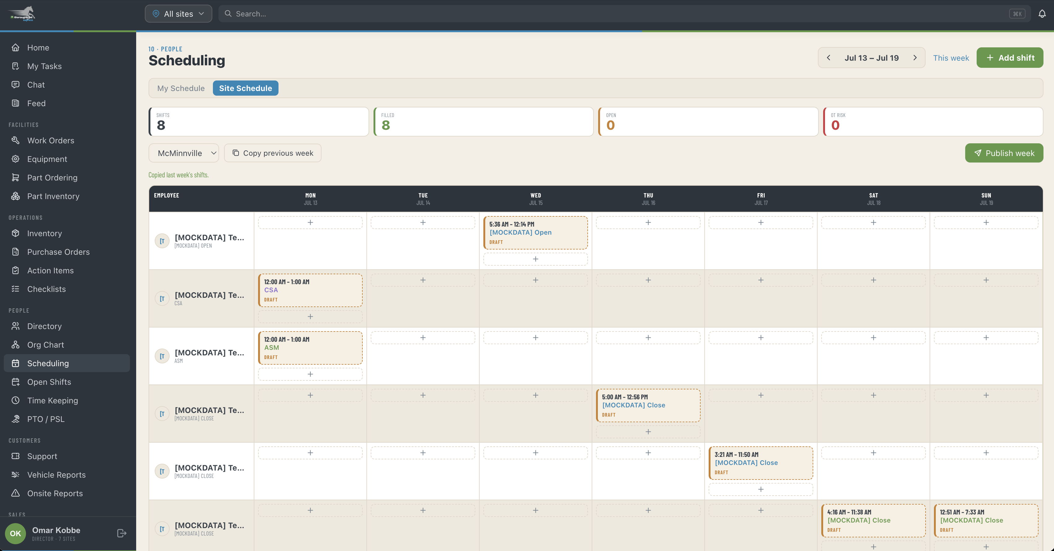The width and height of the screenshot is (1054, 551).
Task: Open the All sites dropdown
Action: click(x=178, y=14)
